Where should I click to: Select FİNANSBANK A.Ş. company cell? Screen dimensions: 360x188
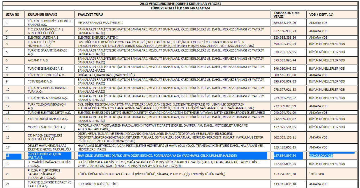tap(50, 81)
